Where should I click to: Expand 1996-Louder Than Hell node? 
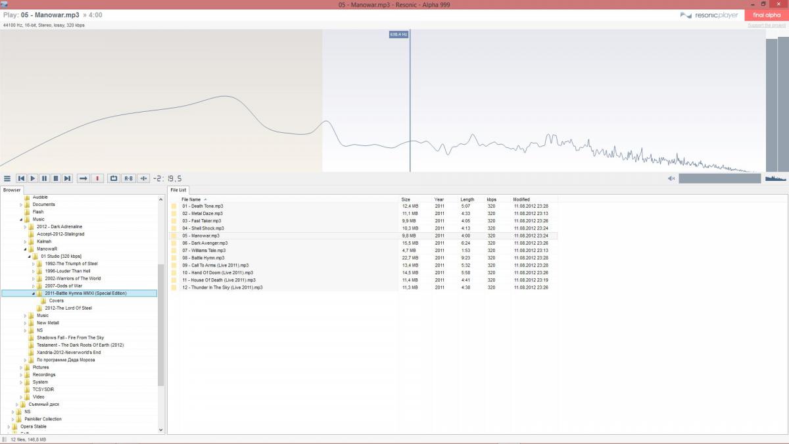34,271
